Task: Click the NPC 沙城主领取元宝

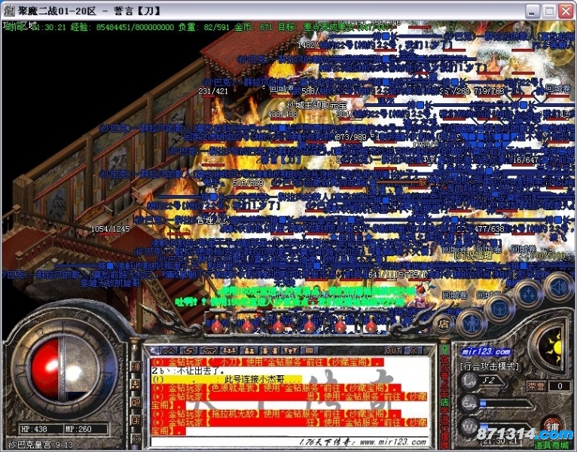Action: pyautogui.click(x=316, y=105)
